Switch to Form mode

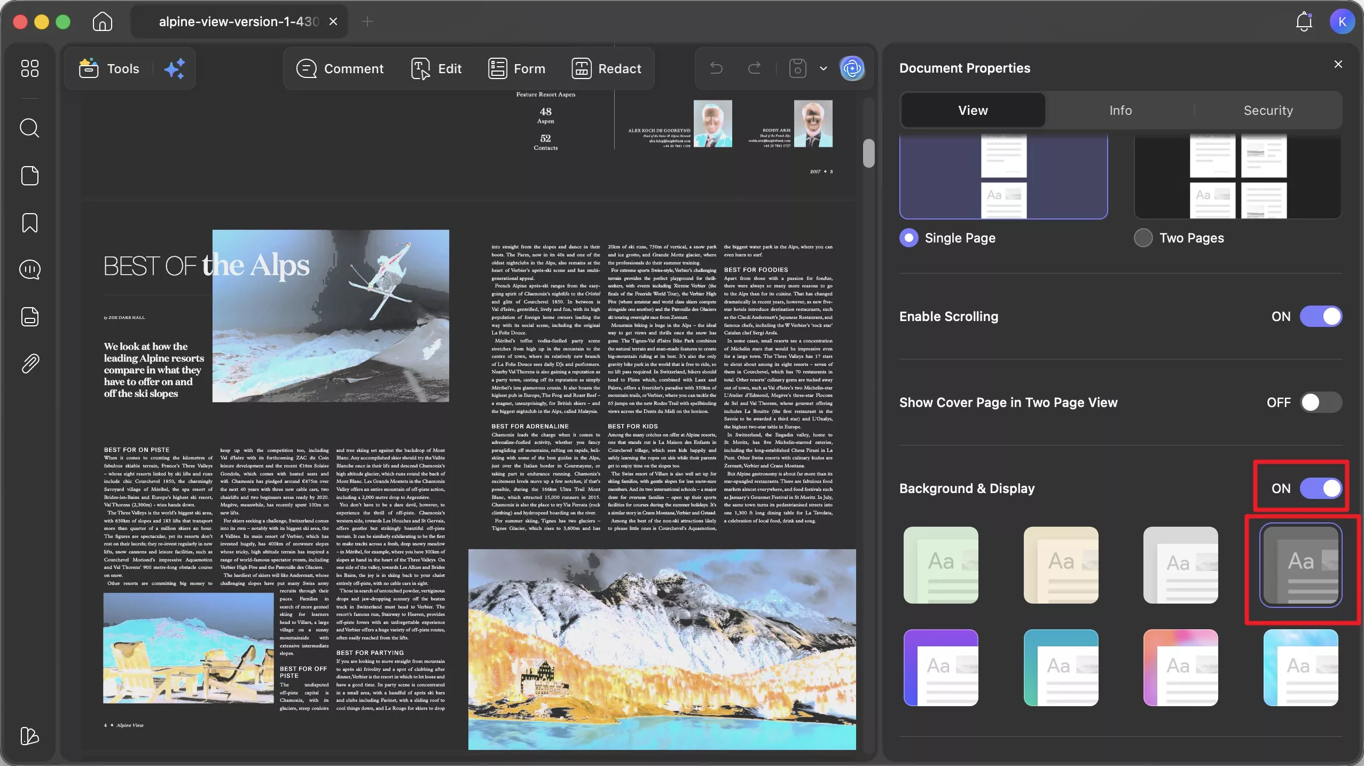(516, 68)
